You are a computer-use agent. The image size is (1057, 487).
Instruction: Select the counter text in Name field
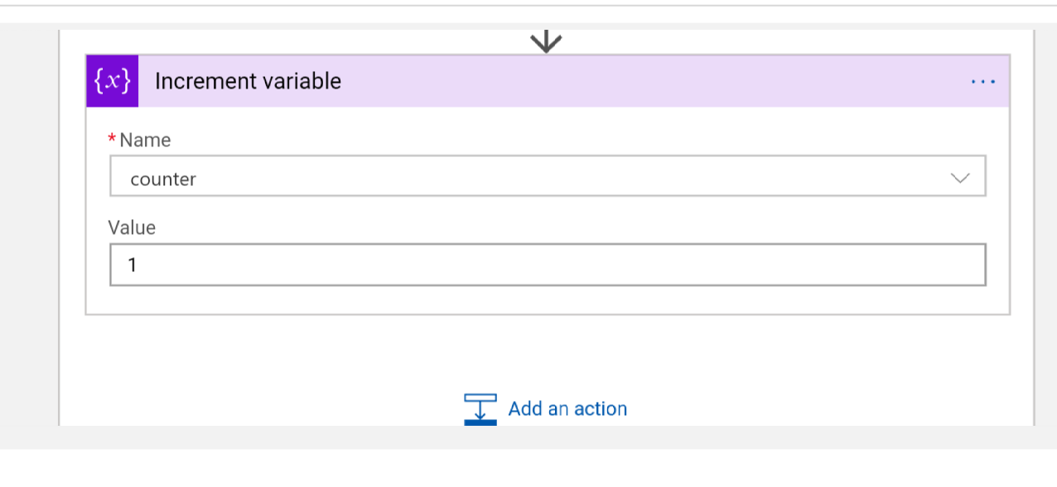(x=163, y=179)
